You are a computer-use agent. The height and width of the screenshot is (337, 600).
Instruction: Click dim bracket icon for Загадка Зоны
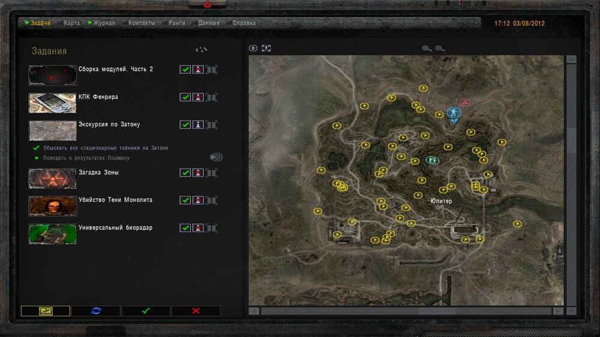[211, 173]
